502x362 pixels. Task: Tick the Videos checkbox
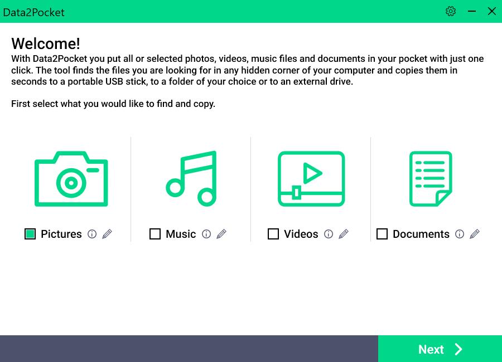273,234
